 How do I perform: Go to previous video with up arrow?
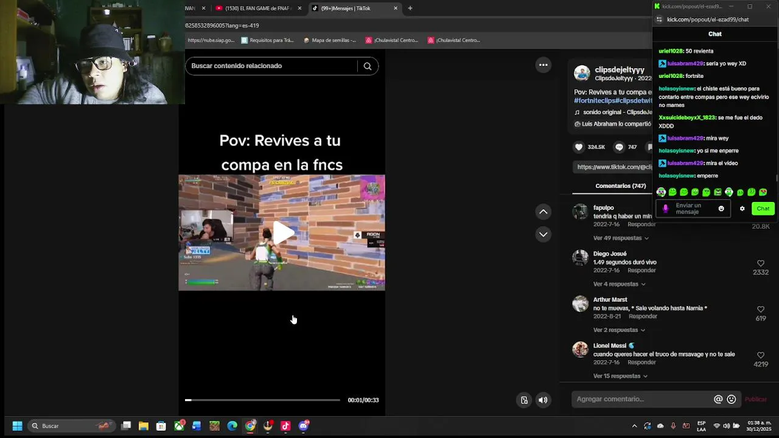point(543,212)
